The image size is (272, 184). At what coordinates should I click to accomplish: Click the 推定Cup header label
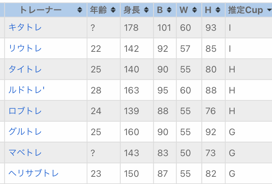coord(245,10)
